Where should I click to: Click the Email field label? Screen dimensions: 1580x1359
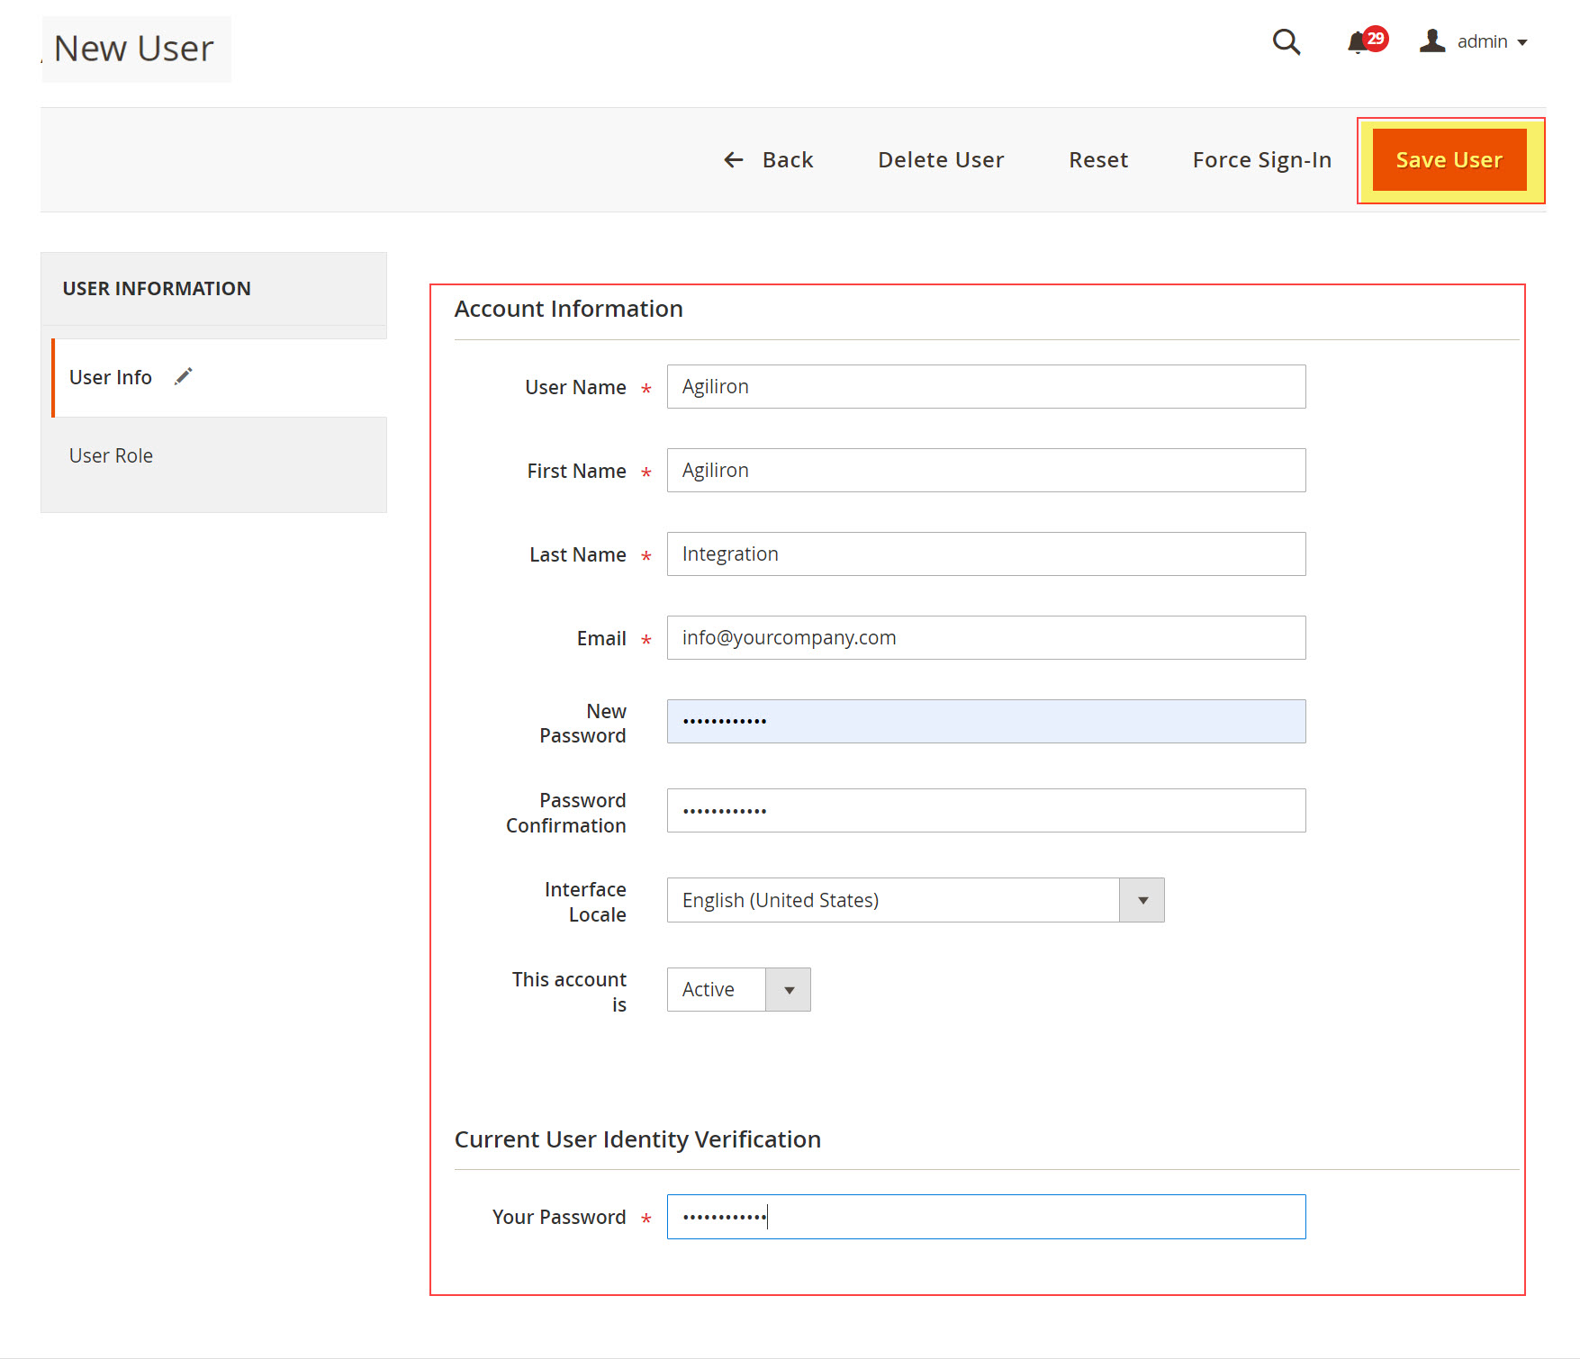coord(601,638)
